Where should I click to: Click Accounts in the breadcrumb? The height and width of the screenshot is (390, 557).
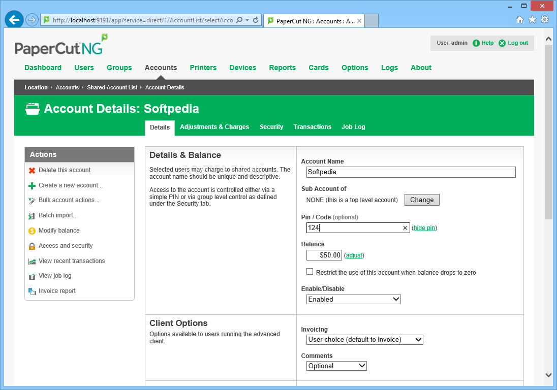67,88
